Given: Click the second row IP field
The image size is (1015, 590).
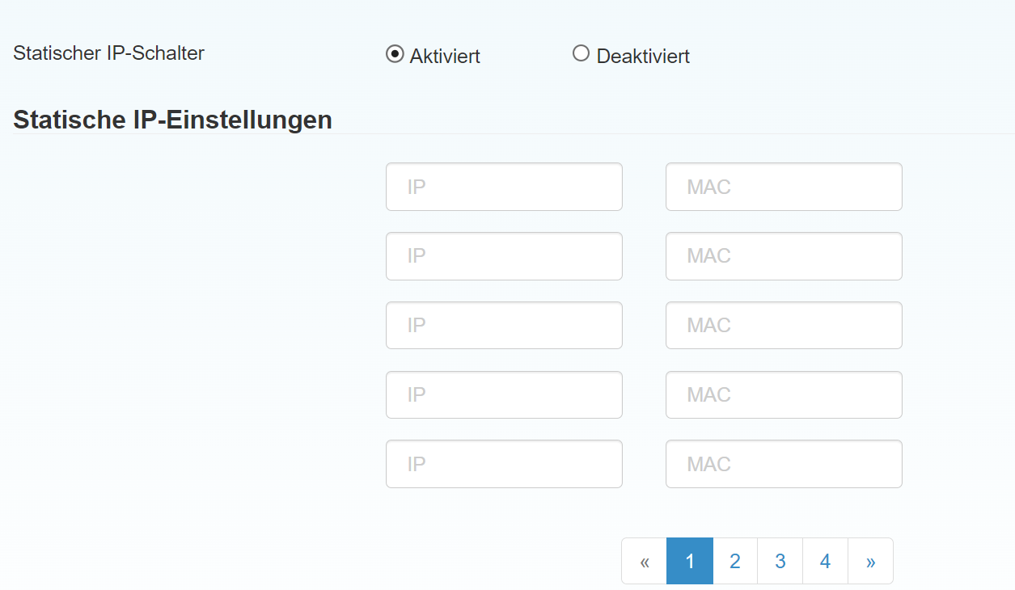Looking at the screenshot, I should [x=504, y=256].
